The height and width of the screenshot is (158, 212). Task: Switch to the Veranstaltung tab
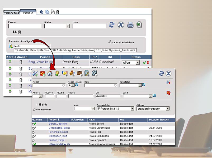pyautogui.click(x=11, y=13)
